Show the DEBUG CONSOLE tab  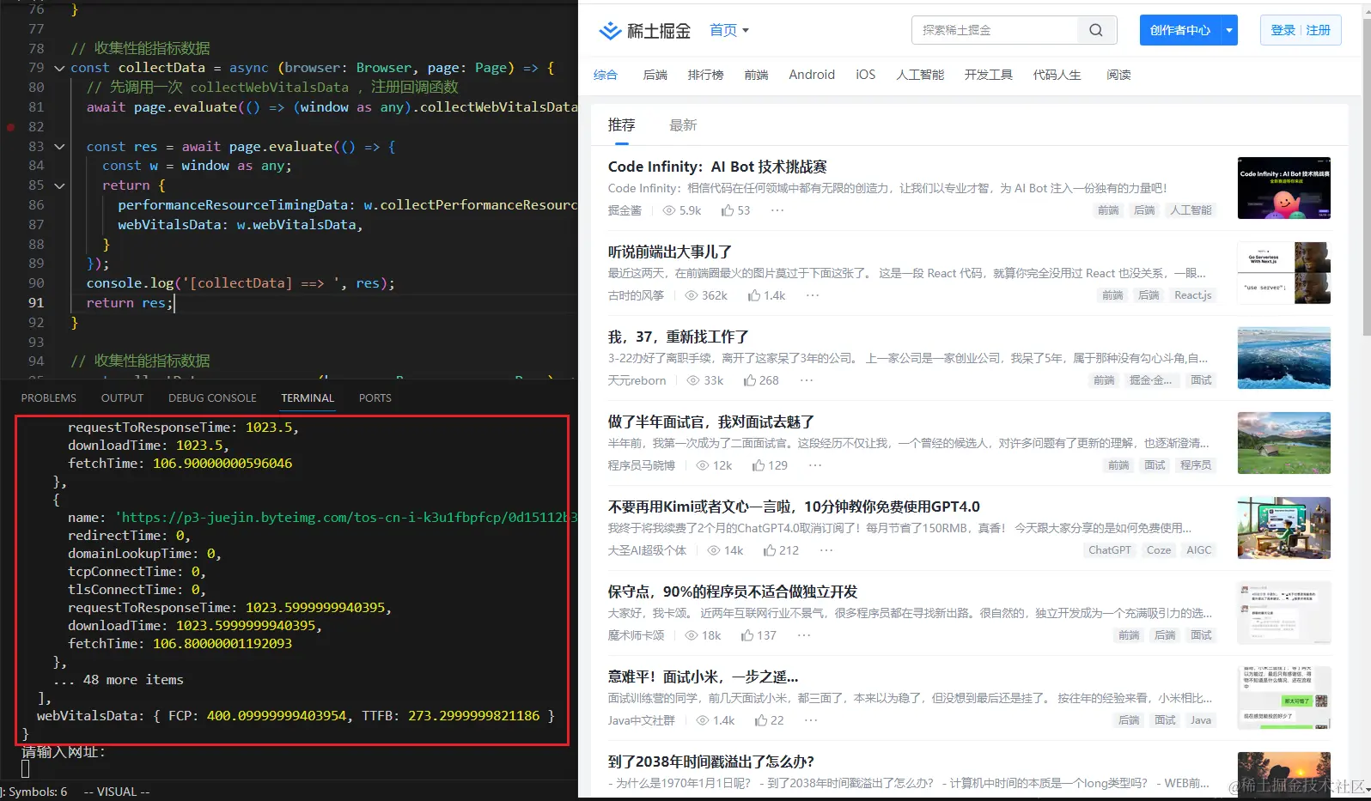212,398
